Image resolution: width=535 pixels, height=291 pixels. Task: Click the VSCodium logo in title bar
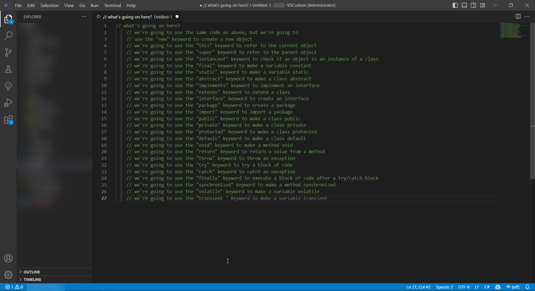[x=6, y=5]
